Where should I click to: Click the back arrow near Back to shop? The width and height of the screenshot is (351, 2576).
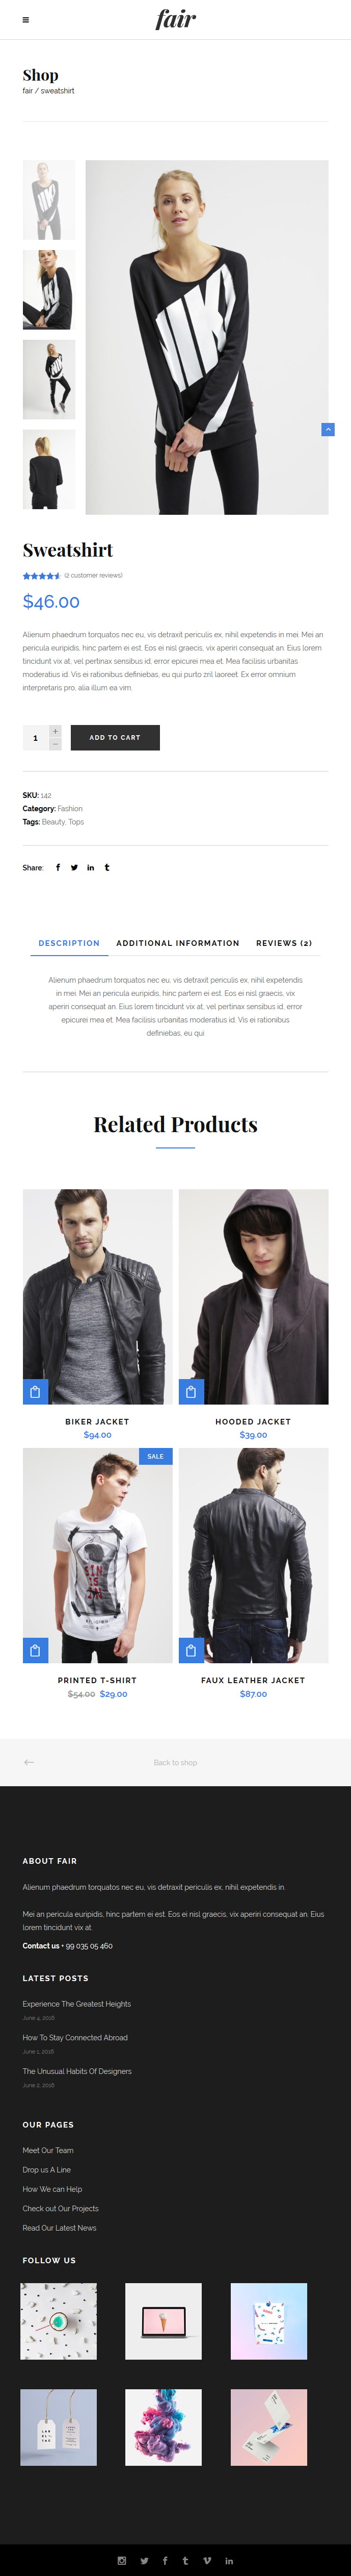[29, 1761]
